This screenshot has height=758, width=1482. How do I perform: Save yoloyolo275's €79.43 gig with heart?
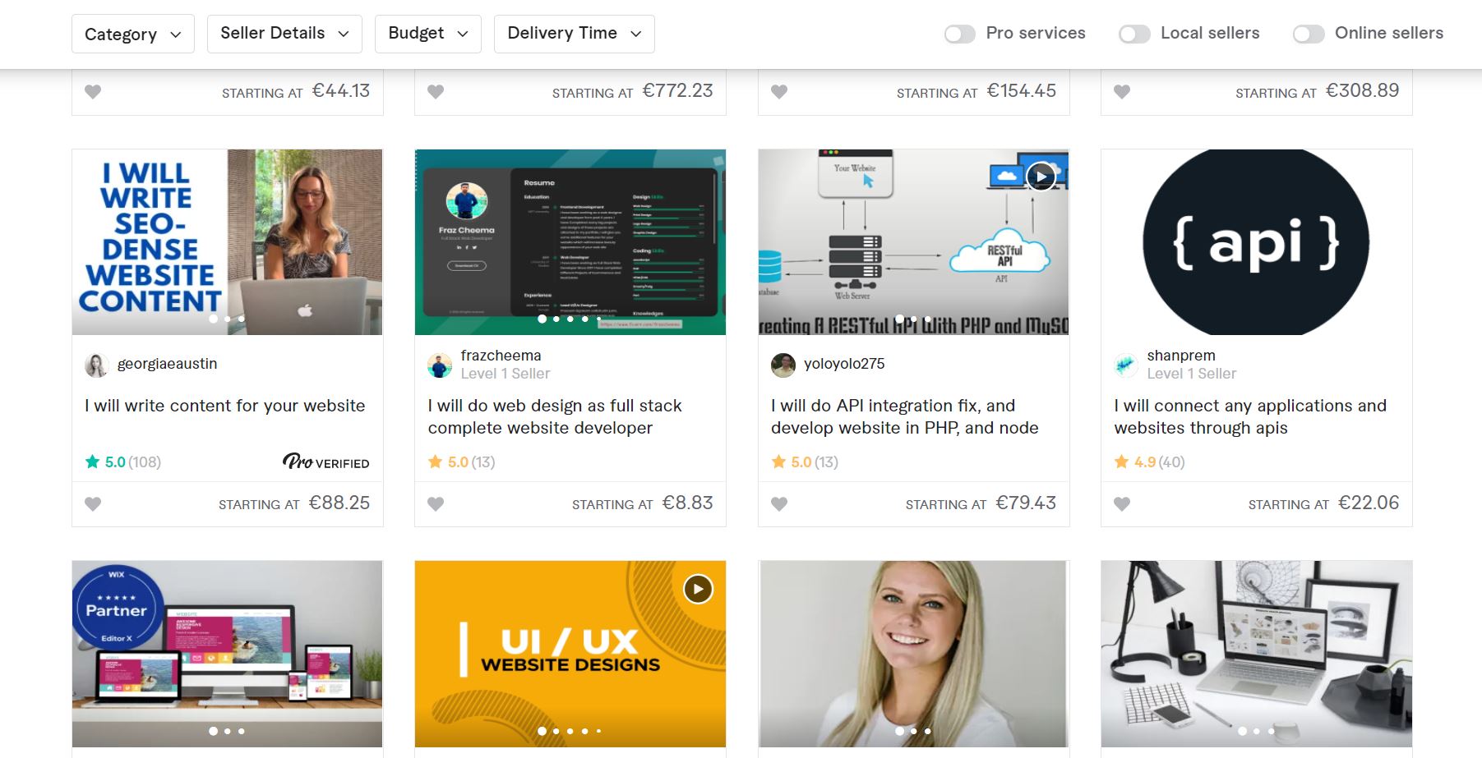click(779, 504)
